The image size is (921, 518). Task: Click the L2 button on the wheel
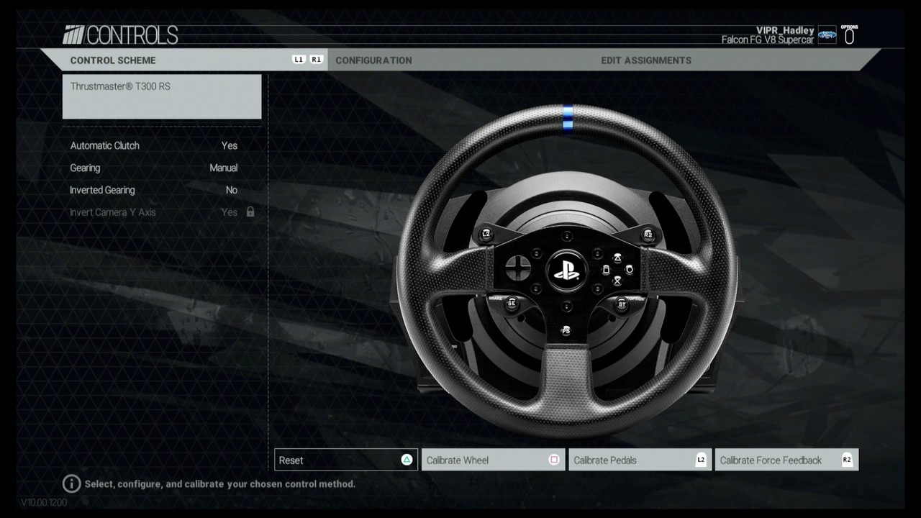click(486, 234)
